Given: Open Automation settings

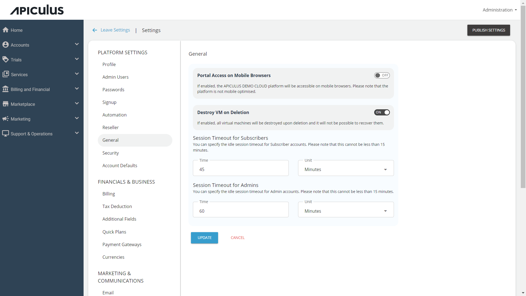Looking at the screenshot, I should [x=115, y=115].
